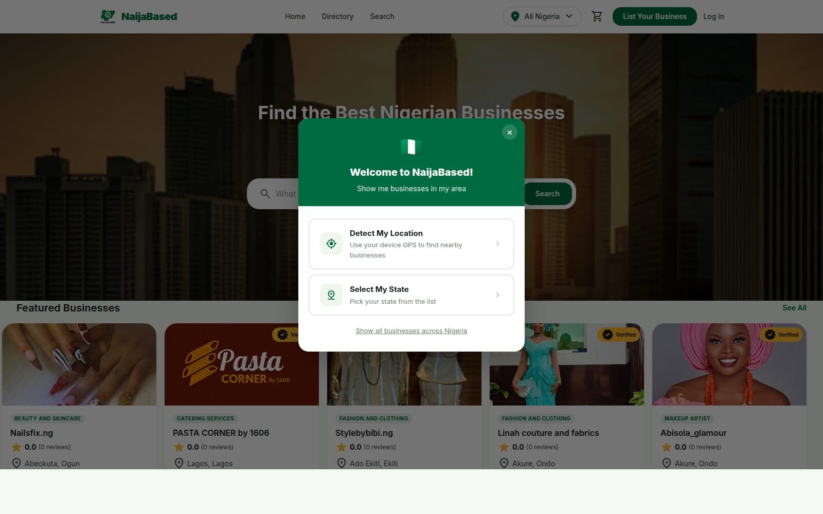
Task: Click the Abeokuta, Ogun location text
Action: [52, 464]
